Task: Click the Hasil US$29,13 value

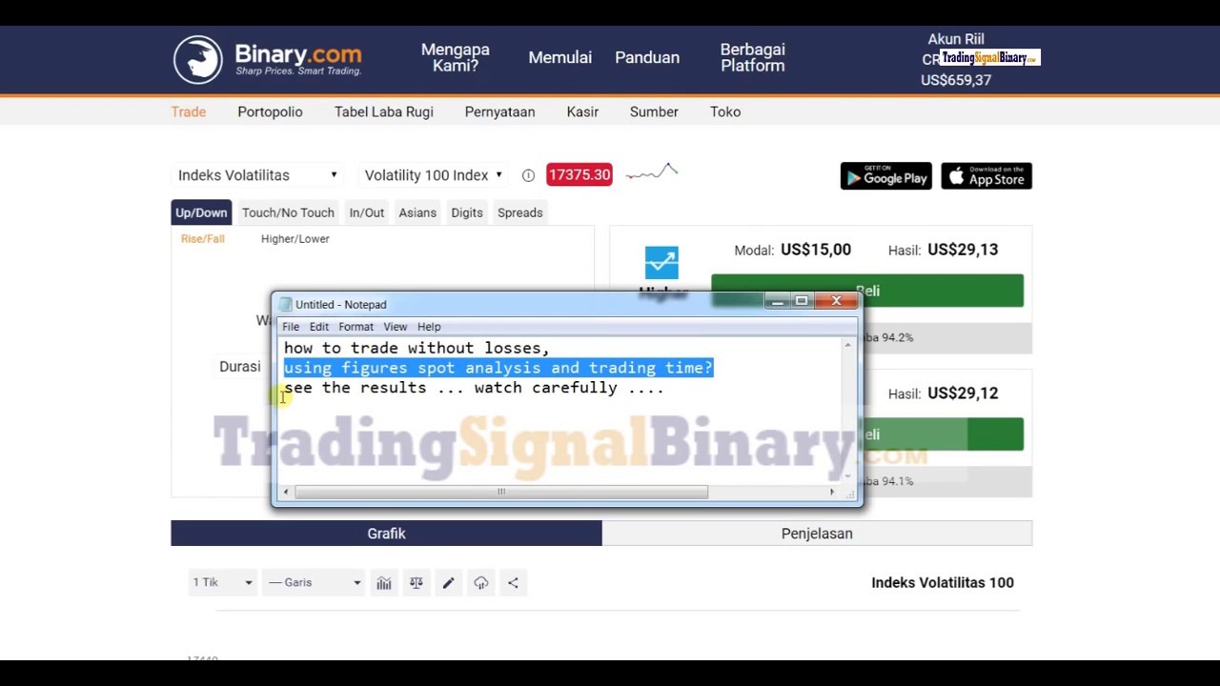Action: click(x=963, y=250)
